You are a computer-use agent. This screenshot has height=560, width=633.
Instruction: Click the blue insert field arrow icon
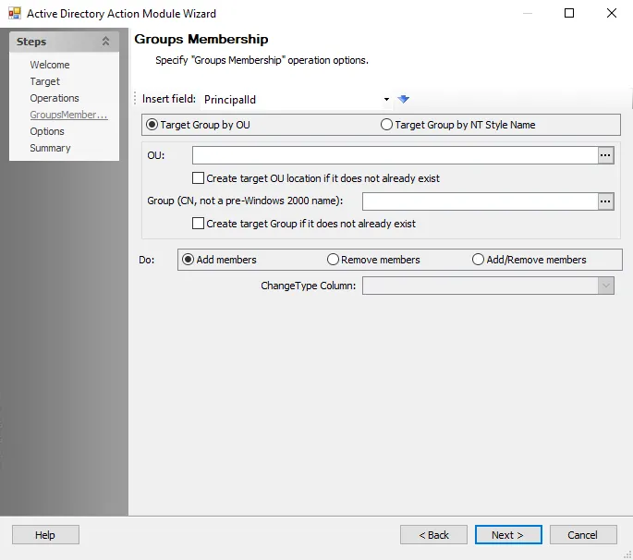point(403,99)
